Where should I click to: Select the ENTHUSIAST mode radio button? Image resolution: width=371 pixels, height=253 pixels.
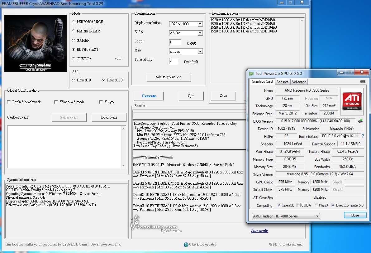click(73, 50)
